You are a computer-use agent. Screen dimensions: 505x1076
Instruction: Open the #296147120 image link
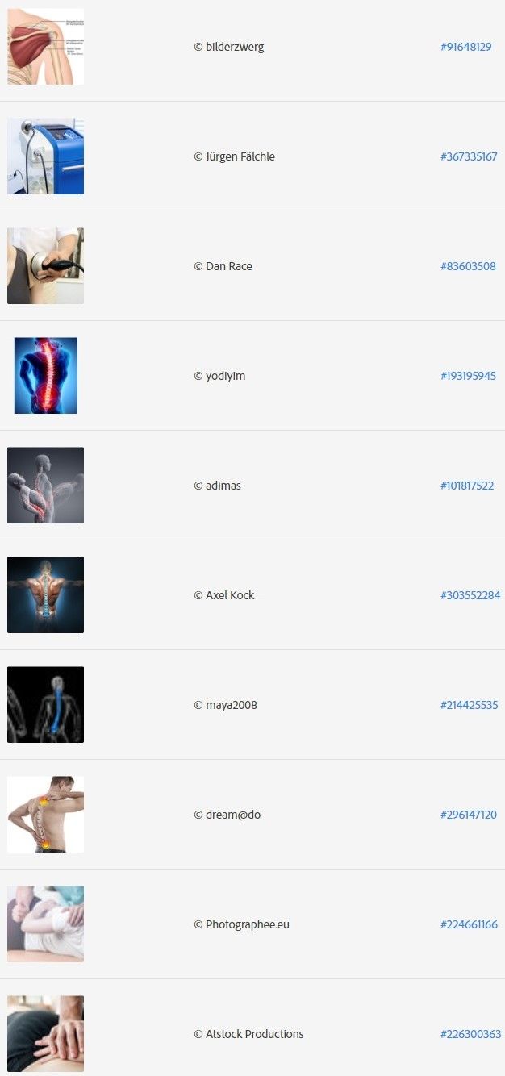click(469, 815)
